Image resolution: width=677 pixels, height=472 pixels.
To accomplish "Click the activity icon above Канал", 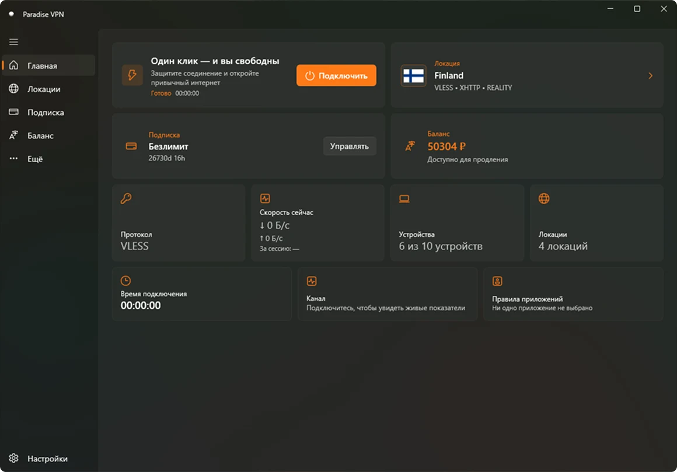I will tap(312, 281).
